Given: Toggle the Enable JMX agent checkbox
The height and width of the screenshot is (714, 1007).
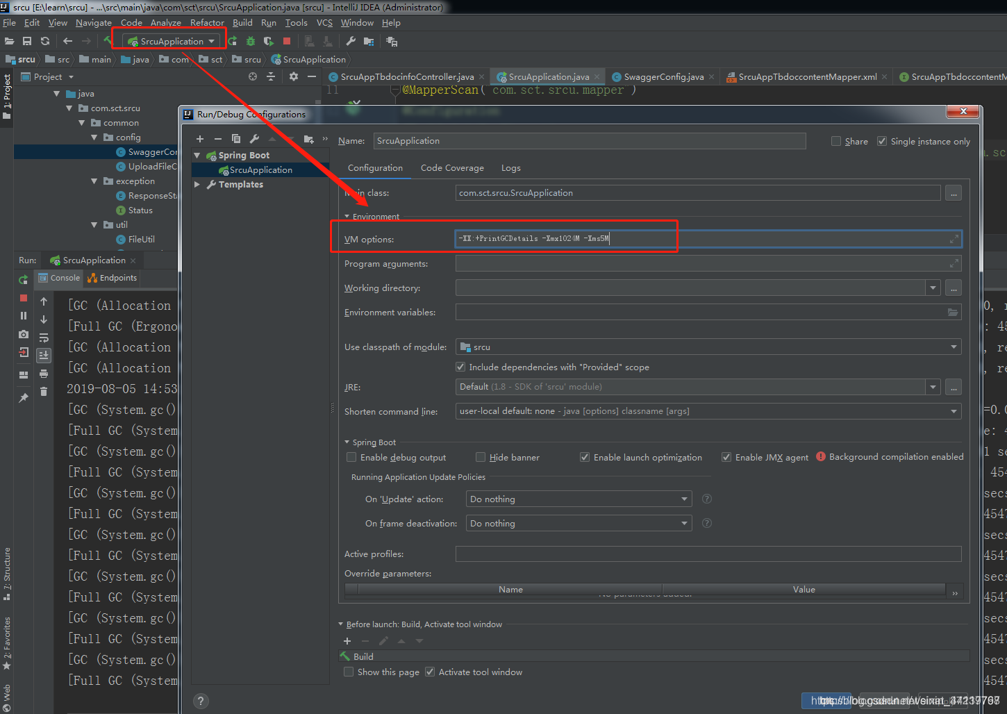Looking at the screenshot, I should click(x=726, y=457).
